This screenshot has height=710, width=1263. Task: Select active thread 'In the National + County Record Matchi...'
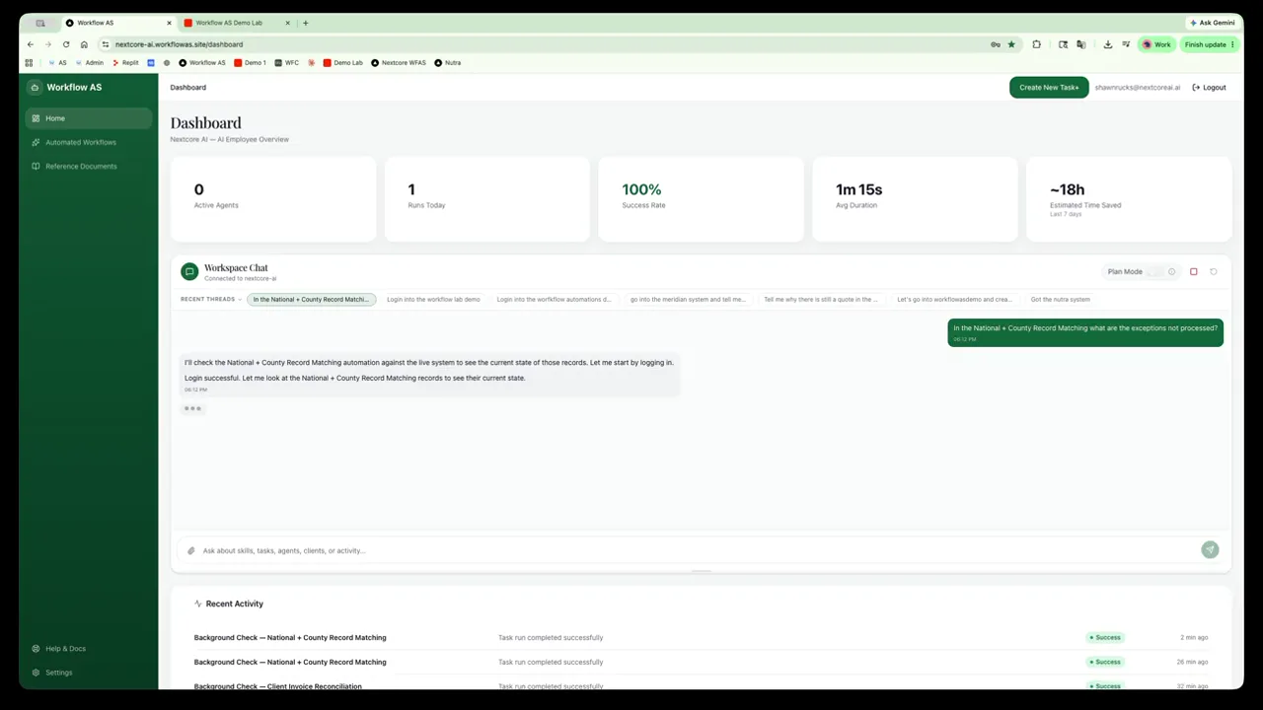[311, 299]
